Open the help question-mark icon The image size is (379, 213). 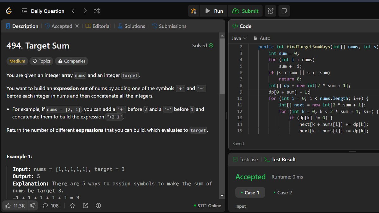(x=98, y=206)
